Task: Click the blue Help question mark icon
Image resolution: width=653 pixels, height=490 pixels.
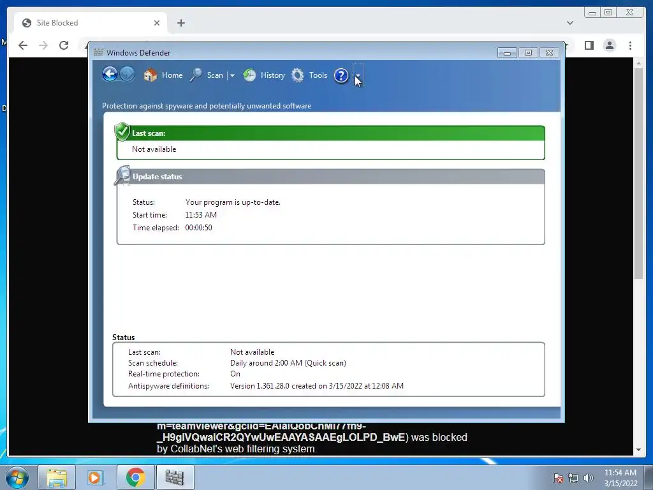Action: coord(341,75)
